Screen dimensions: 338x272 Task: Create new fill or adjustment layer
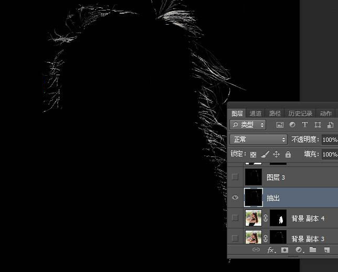pos(299,250)
